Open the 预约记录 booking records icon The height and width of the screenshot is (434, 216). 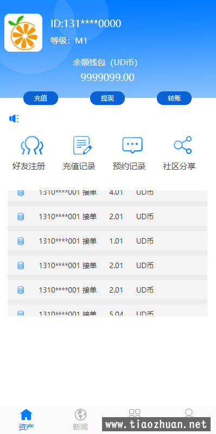(132, 145)
